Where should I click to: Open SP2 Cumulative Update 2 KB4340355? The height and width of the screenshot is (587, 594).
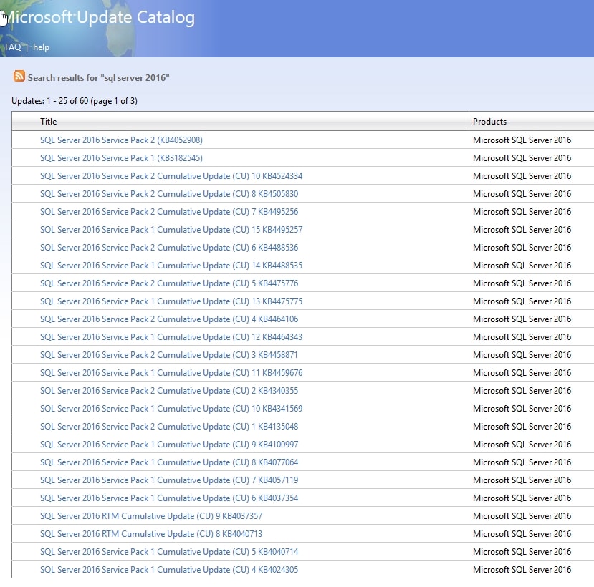[x=169, y=391]
